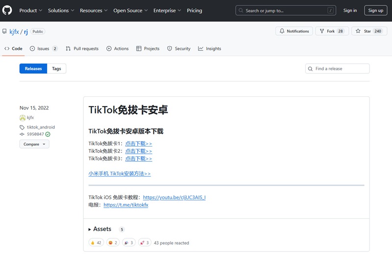The height and width of the screenshot is (256, 392).
Task: Open the youtu.be iOS tutorial link
Action: [x=174, y=197]
